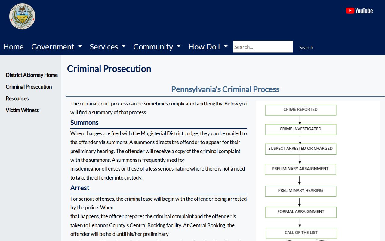
Task: Click the Summons section heading
Action: [85, 123]
